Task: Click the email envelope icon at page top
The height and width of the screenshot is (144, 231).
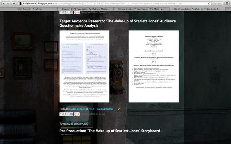Action: (x=61, y=12)
